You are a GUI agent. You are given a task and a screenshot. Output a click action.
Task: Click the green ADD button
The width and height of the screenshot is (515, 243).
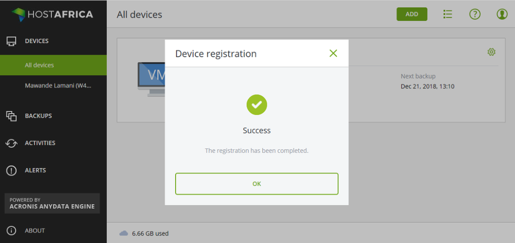point(411,14)
